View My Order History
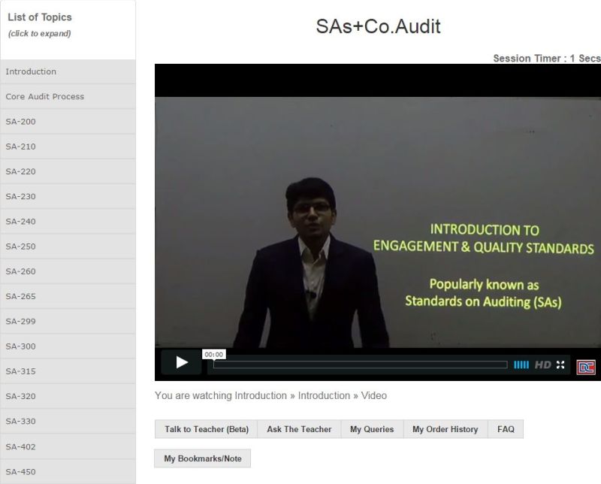The height and width of the screenshot is (484, 601). coord(445,429)
